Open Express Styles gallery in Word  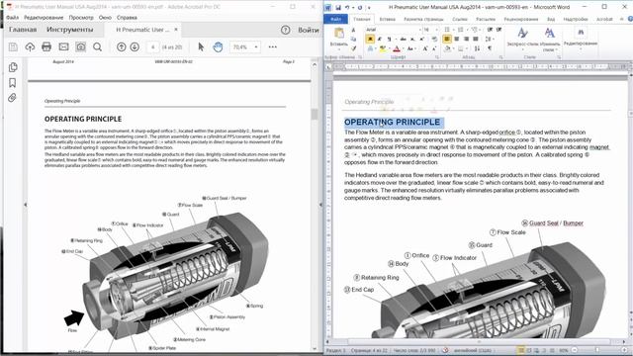point(522,39)
